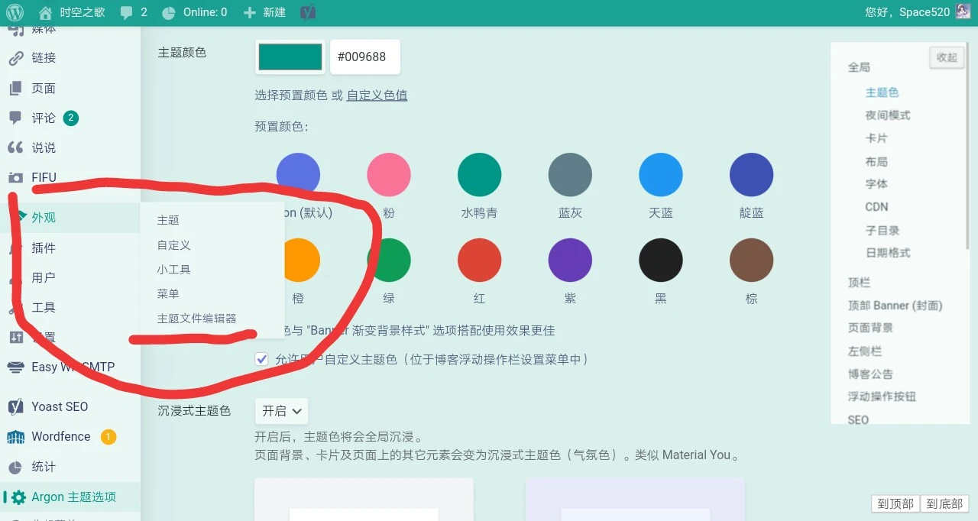Click the 到顶部 button
The height and width of the screenshot is (521, 978).
point(895,504)
